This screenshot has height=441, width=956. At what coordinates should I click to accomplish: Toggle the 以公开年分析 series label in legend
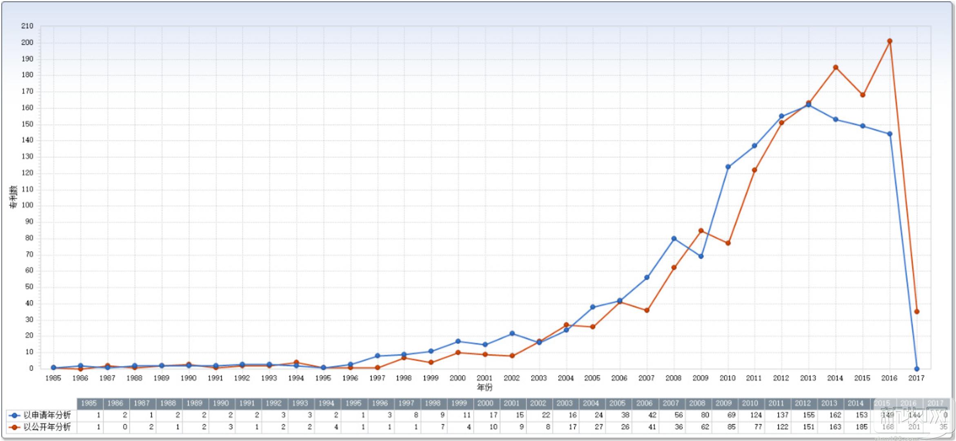click(x=47, y=427)
